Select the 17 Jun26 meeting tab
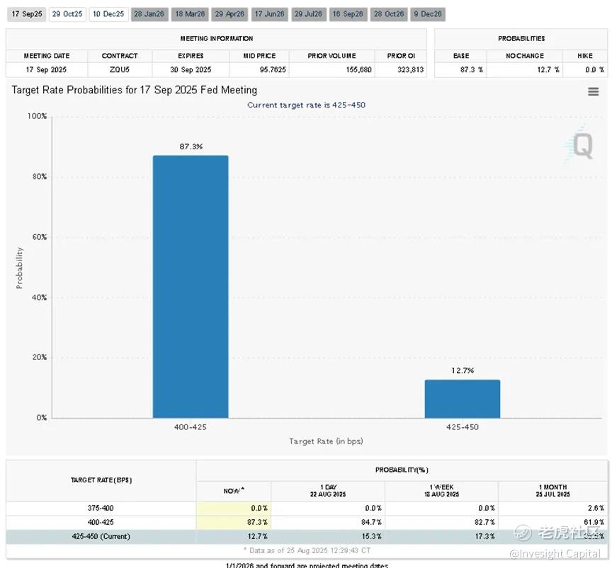Screen dimensions: 612x568 (270, 14)
